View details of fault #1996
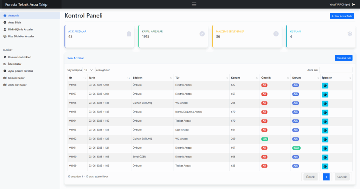The image size is (360, 189). 325,103
